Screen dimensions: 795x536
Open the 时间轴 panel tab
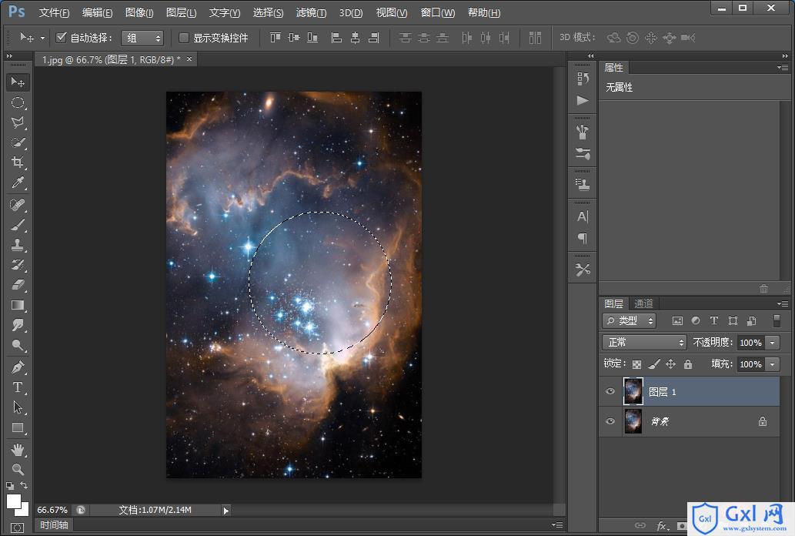54,525
